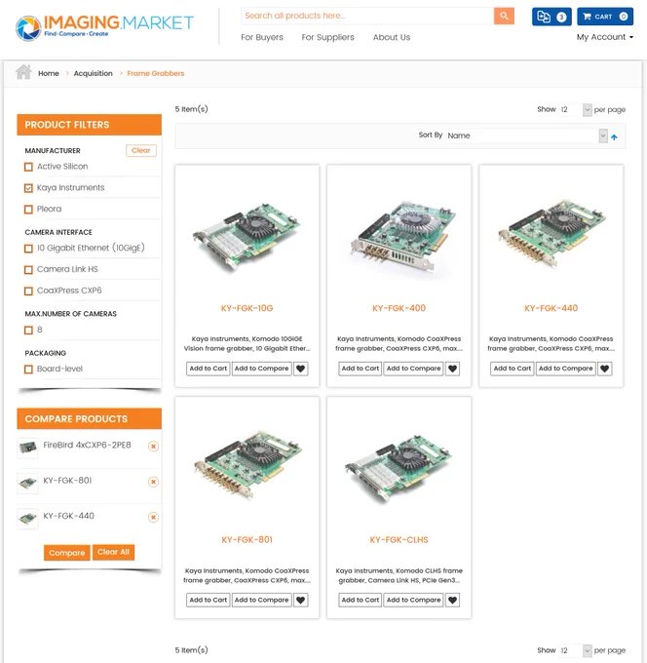This screenshot has height=663, width=647.
Task: Uncheck the Kaya Instruments filter
Action: tap(28, 188)
